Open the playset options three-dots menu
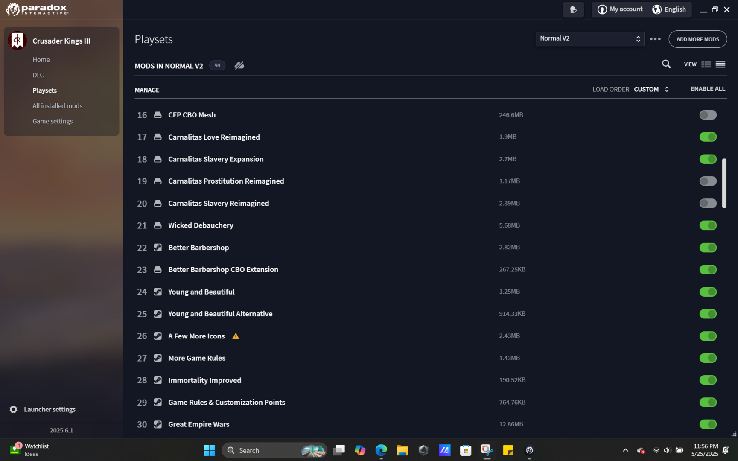The height and width of the screenshot is (461, 738). 655,39
